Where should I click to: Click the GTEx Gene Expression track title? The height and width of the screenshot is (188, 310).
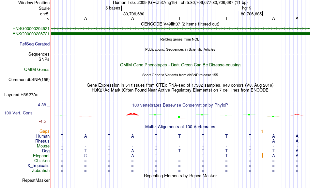coord(180,85)
